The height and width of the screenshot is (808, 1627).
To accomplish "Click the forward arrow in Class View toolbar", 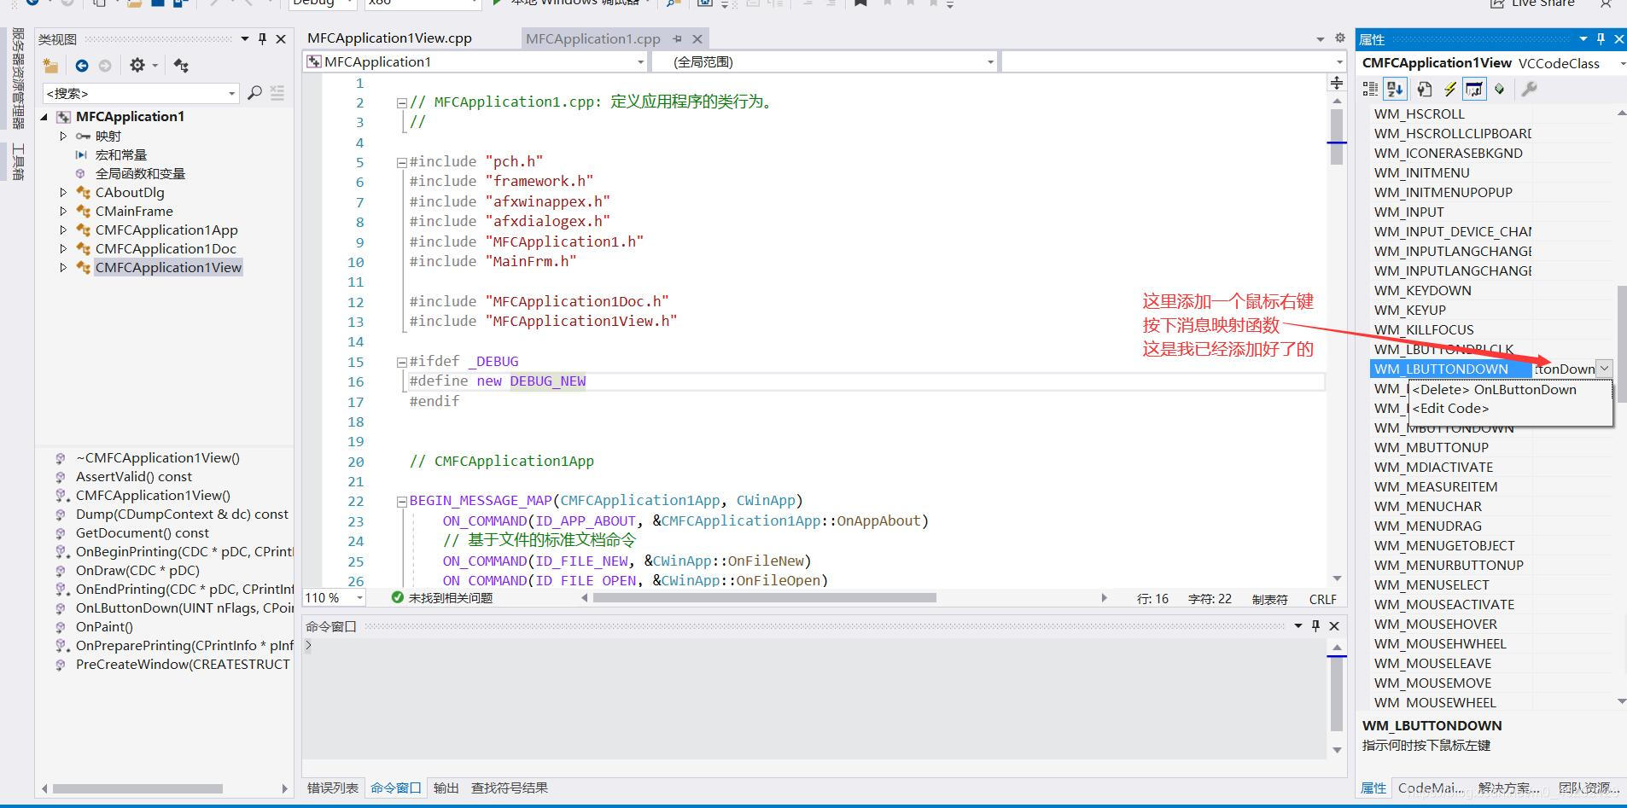I will pyautogui.click(x=105, y=66).
